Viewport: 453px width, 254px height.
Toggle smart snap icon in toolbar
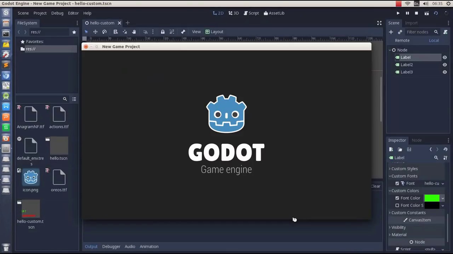click(145, 32)
